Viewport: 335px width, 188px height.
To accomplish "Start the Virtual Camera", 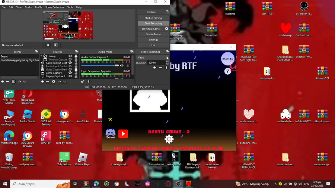I will pyautogui.click(x=151, y=29).
